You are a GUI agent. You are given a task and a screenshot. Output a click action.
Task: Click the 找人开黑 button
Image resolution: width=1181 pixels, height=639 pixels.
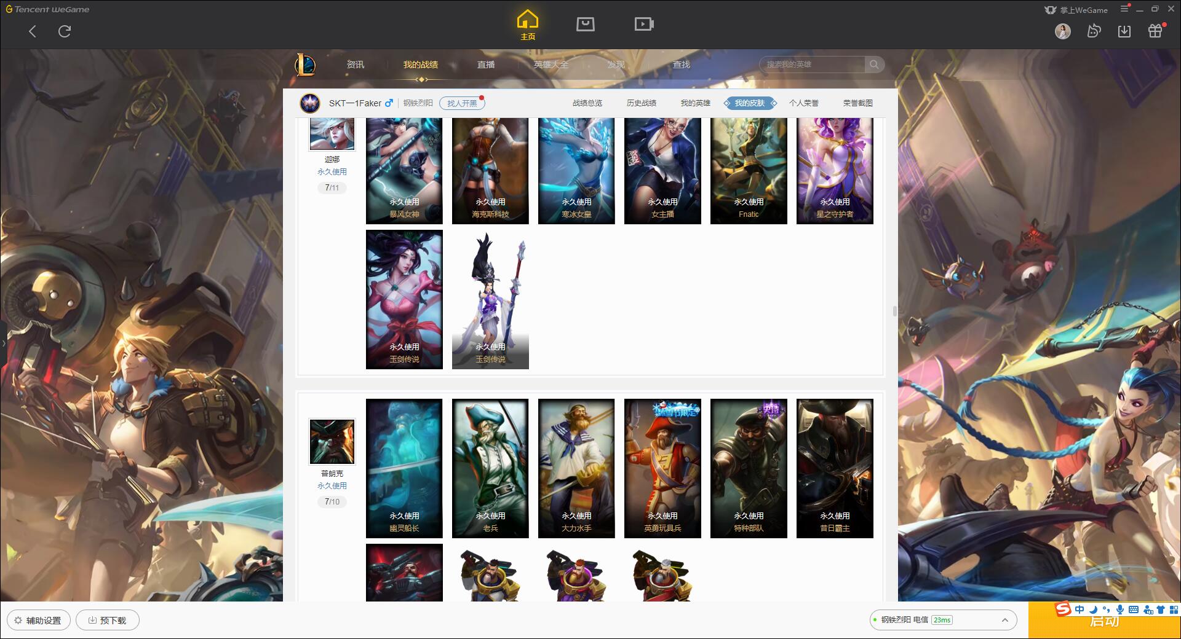pyautogui.click(x=462, y=103)
